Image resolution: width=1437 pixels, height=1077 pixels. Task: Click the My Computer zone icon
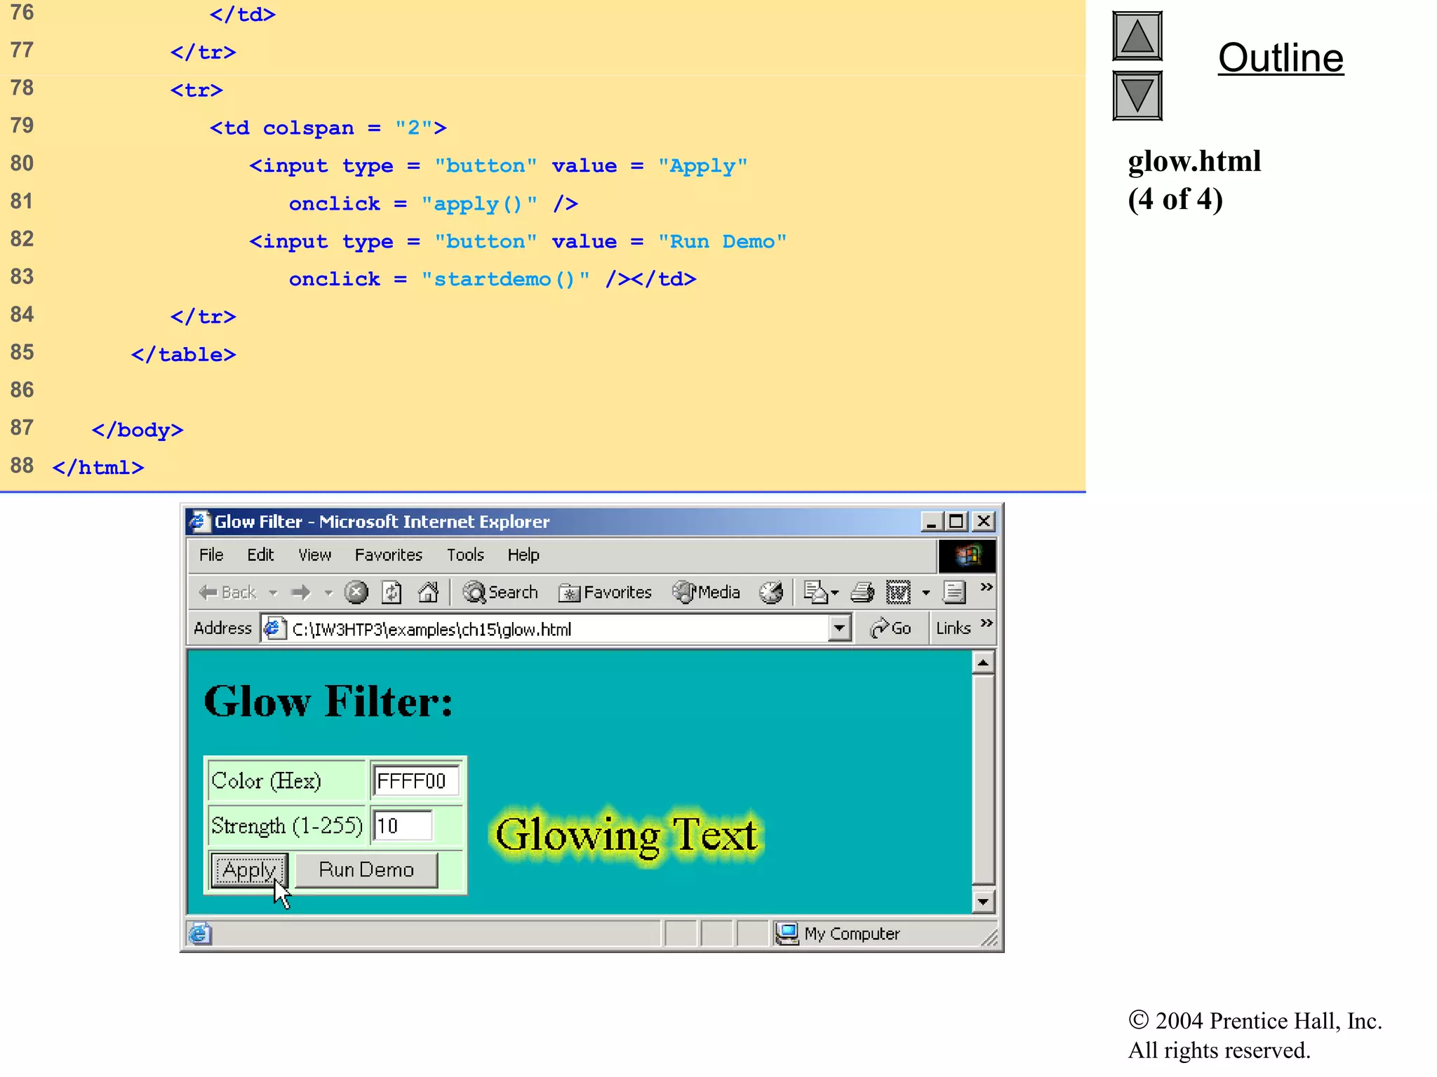pyautogui.click(x=787, y=934)
